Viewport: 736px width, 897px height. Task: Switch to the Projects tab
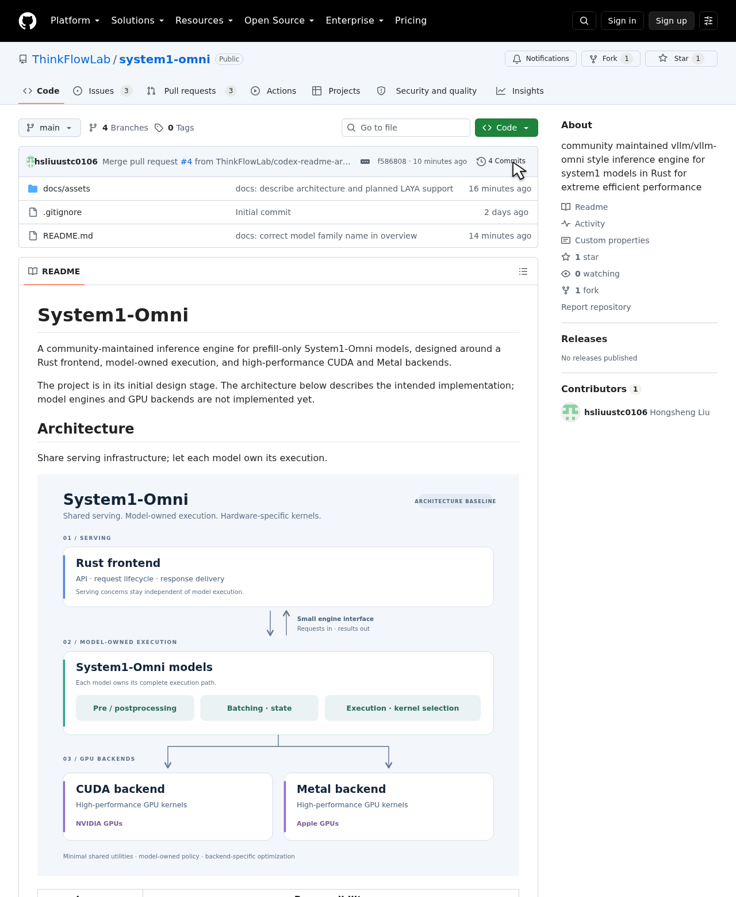tap(336, 91)
